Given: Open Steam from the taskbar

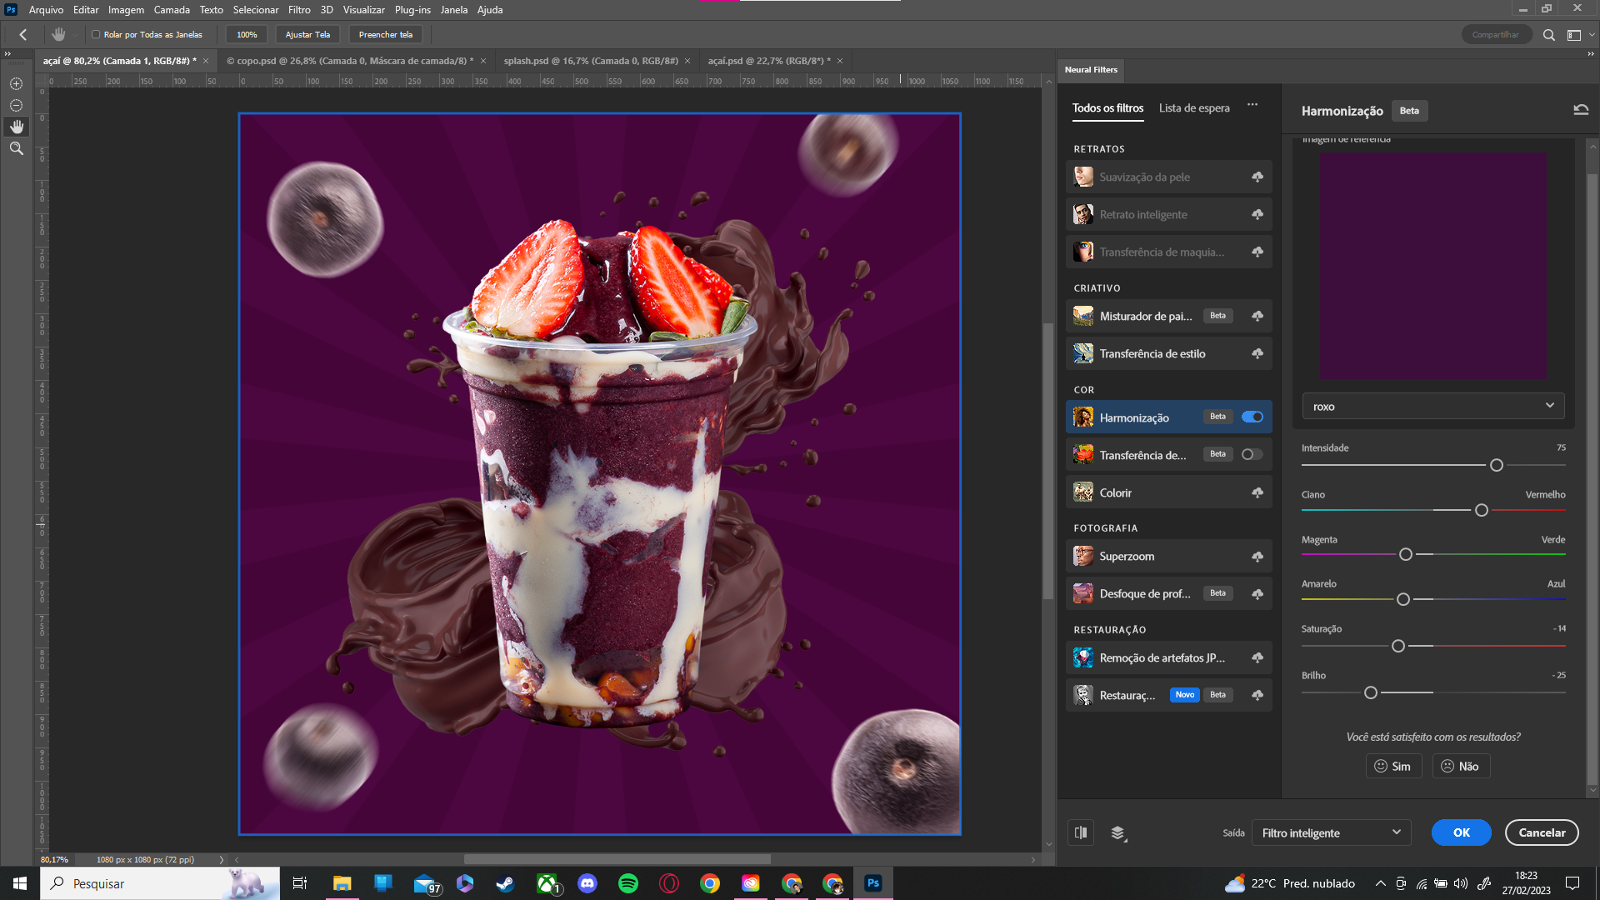Looking at the screenshot, I should 506,883.
